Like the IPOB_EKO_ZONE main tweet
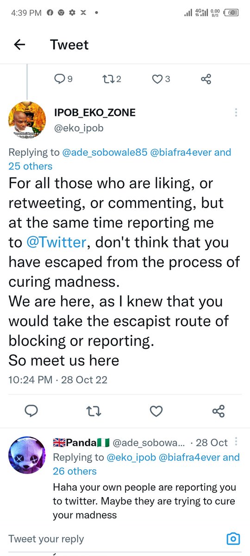The image size is (250, 556). tap(157, 411)
